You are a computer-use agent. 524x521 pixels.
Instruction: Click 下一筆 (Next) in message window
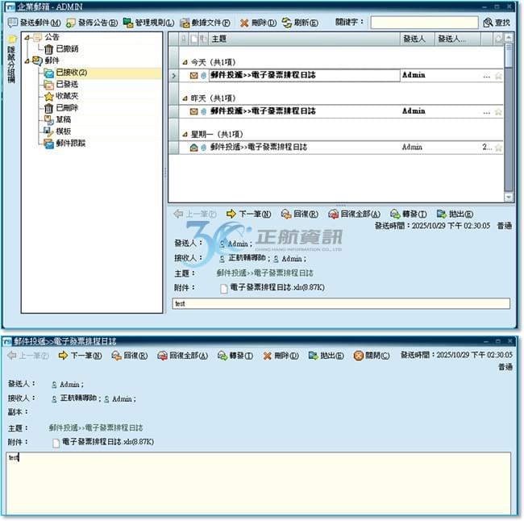tap(80, 356)
